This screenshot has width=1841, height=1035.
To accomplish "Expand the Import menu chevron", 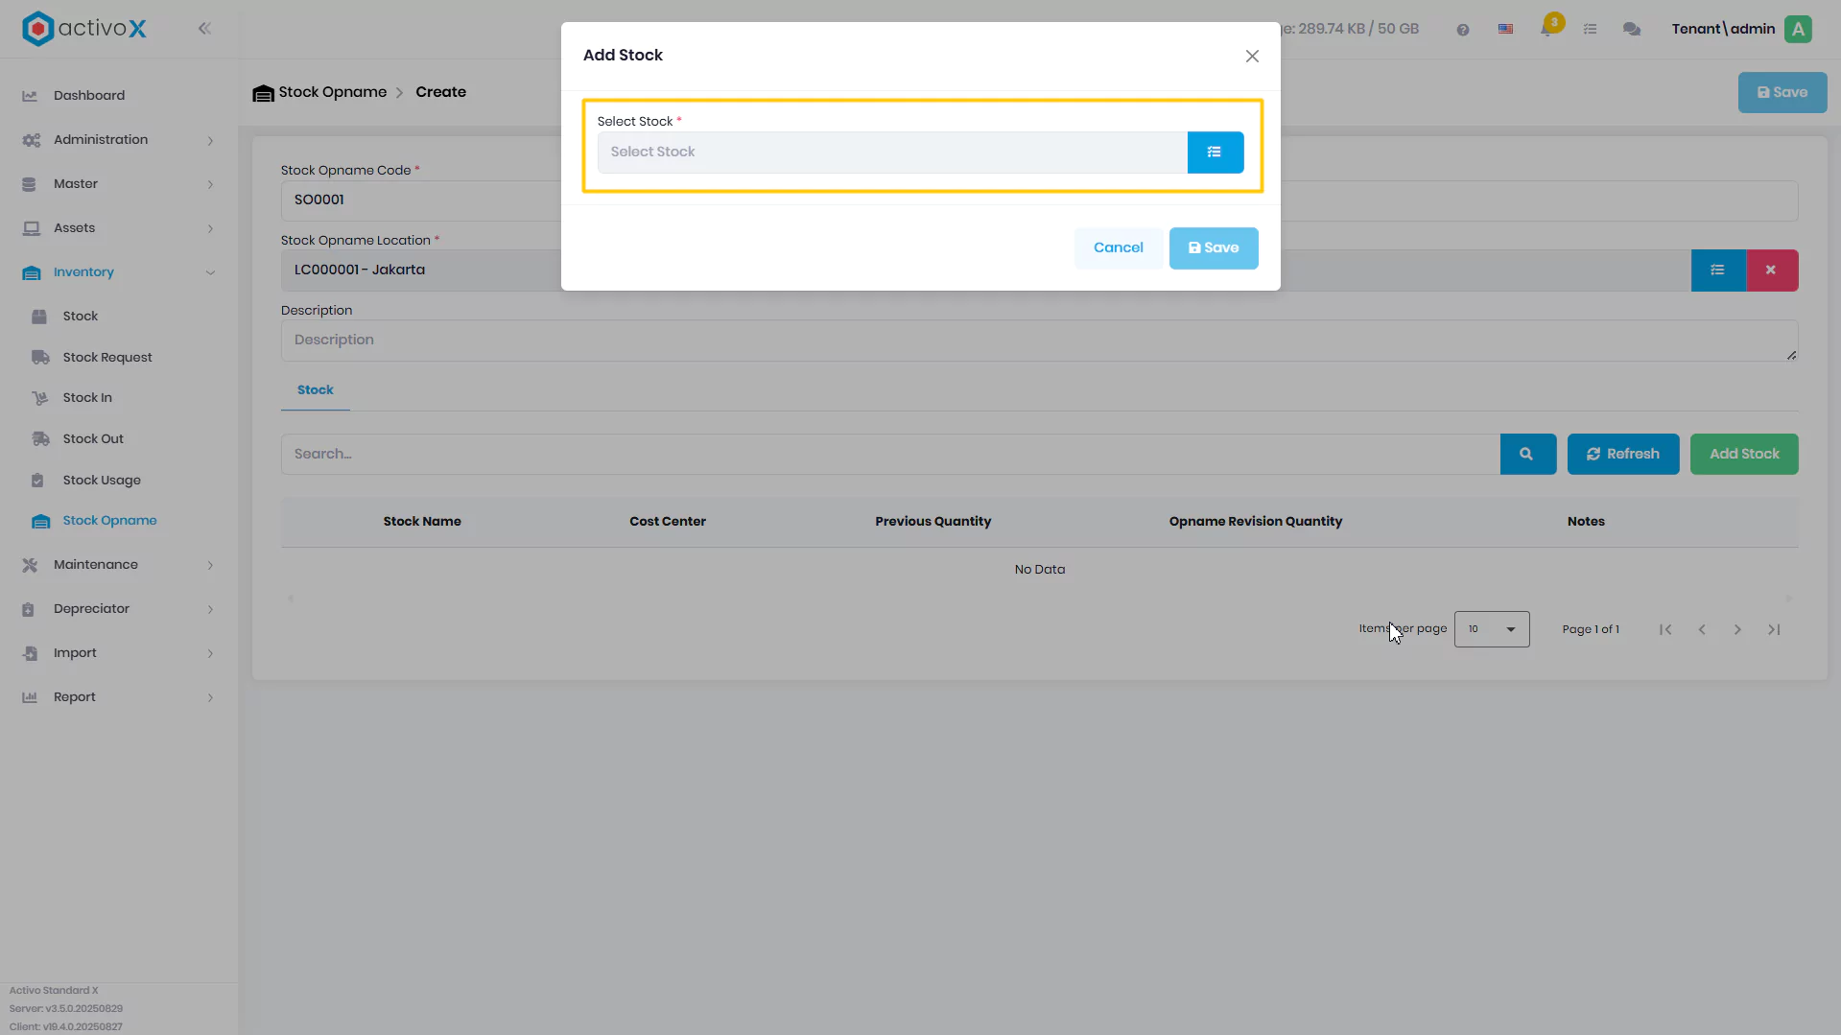I will tap(210, 654).
